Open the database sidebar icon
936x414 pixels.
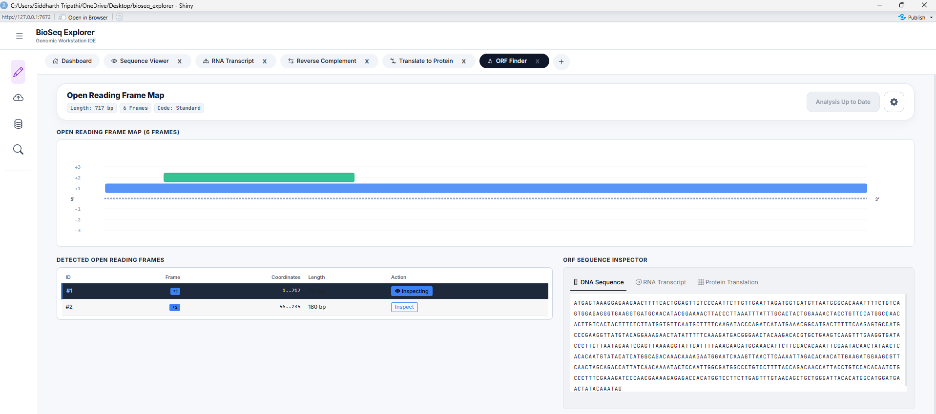[x=18, y=124]
